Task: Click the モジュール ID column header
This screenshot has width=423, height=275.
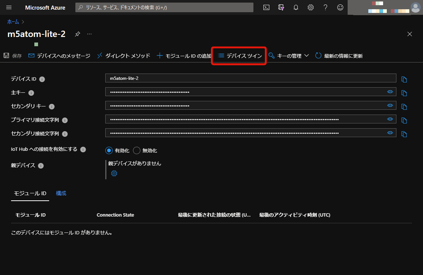Action: 31,215
